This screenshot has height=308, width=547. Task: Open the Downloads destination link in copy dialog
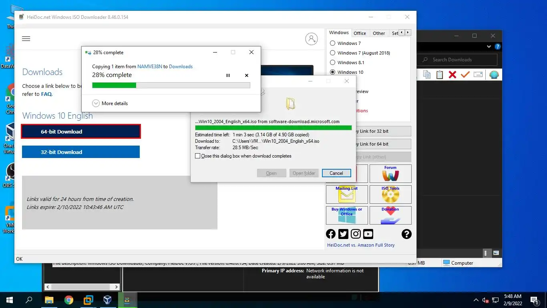tap(181, 67)
